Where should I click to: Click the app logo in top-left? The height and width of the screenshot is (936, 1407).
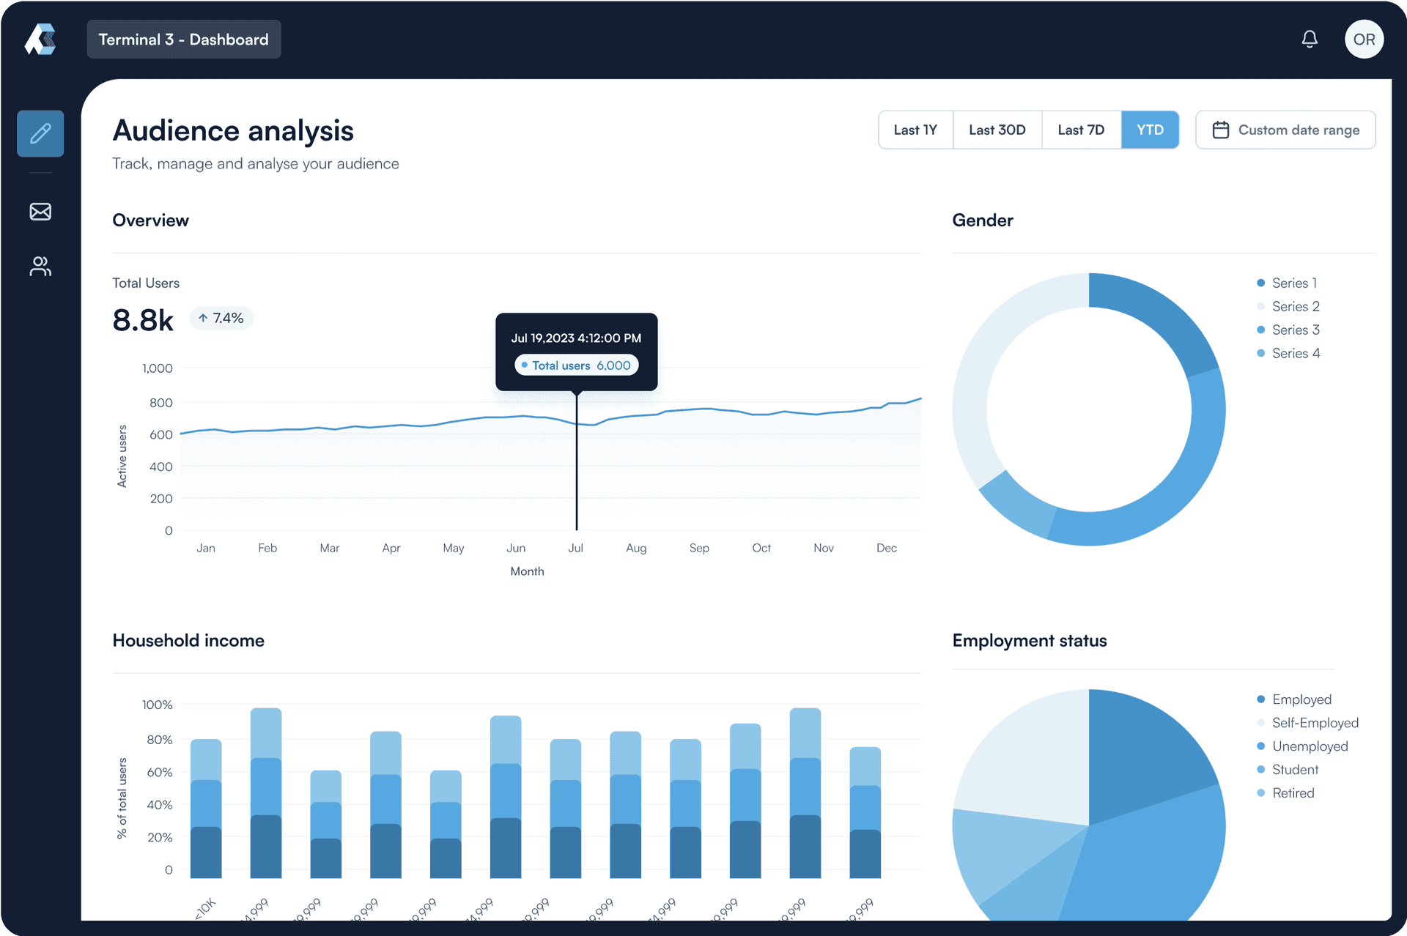(40, 39)
